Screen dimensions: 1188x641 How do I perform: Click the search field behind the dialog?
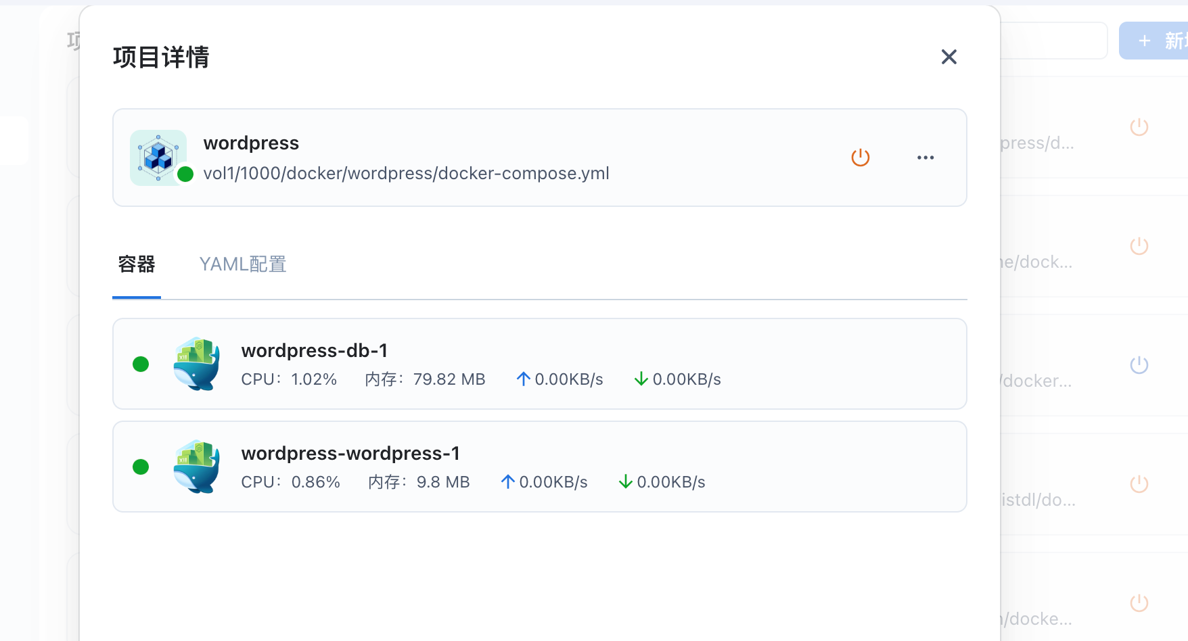(1053, 41)
